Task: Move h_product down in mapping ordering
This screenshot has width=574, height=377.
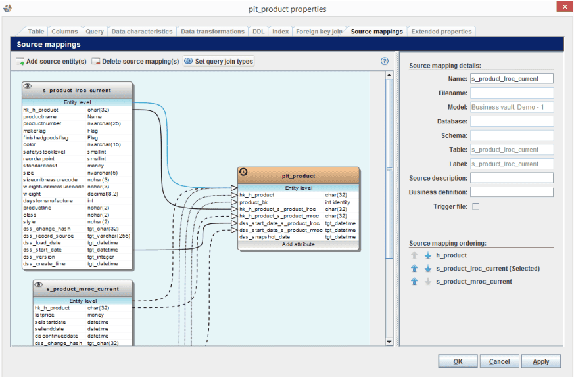Action: pyautogui.click(x=427, y=255)
